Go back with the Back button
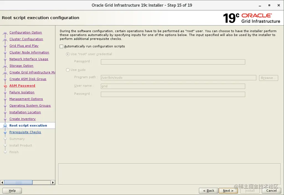 (x=209, y=191)
